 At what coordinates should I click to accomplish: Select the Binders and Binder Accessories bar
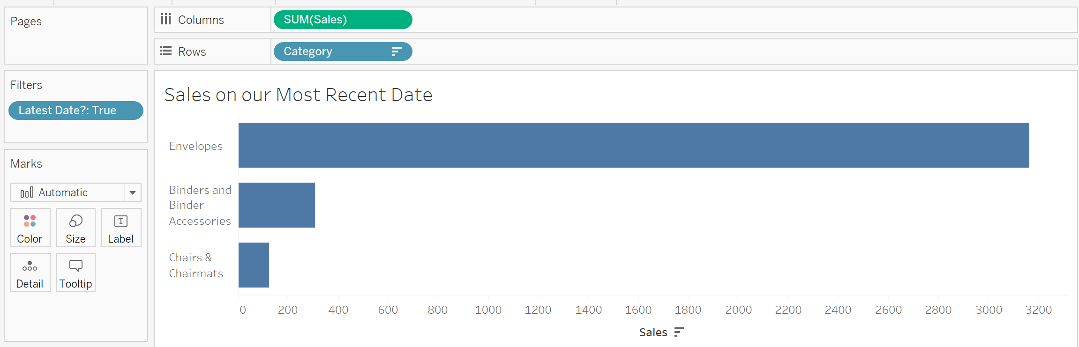277,205
